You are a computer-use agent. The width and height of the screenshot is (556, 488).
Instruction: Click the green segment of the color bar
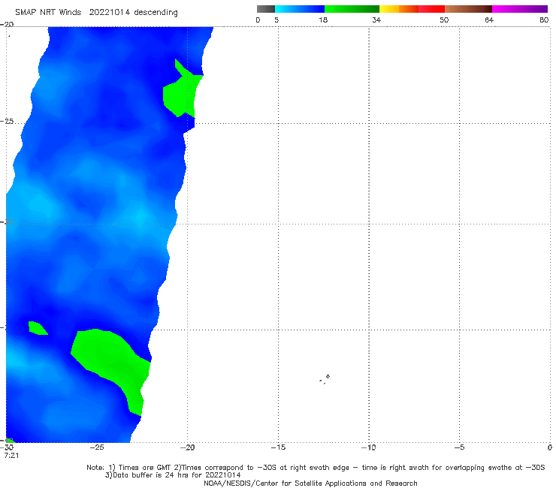352,9
